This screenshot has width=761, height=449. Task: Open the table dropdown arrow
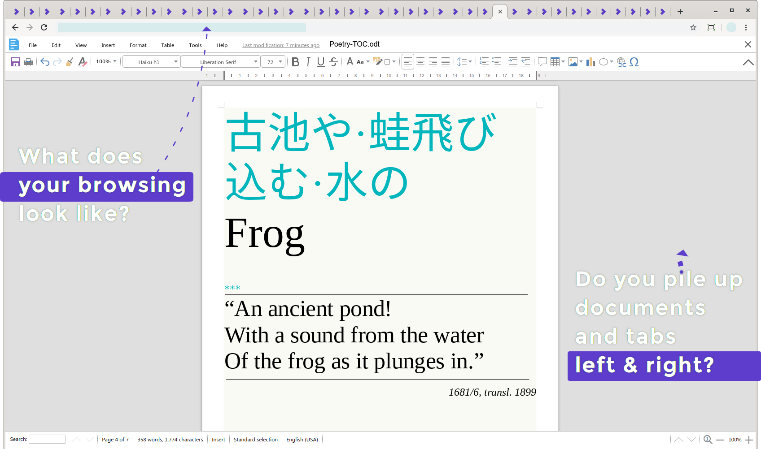pos(563,62)
